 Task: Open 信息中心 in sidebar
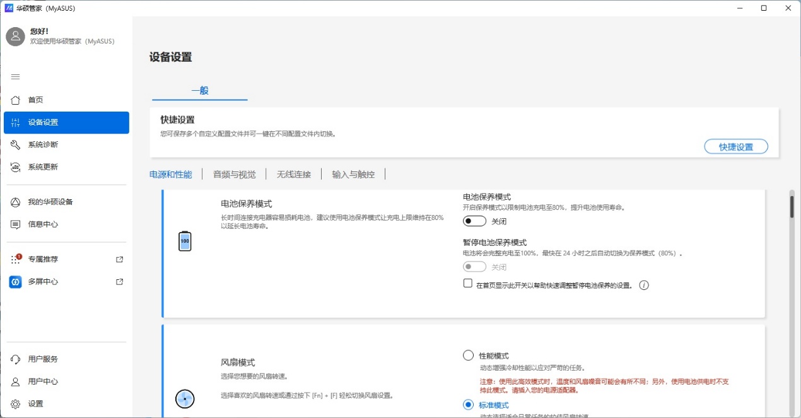tap(66, 224)
